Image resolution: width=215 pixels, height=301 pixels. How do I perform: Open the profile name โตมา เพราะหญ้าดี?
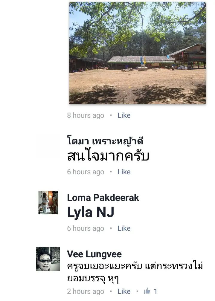[105, 141]
